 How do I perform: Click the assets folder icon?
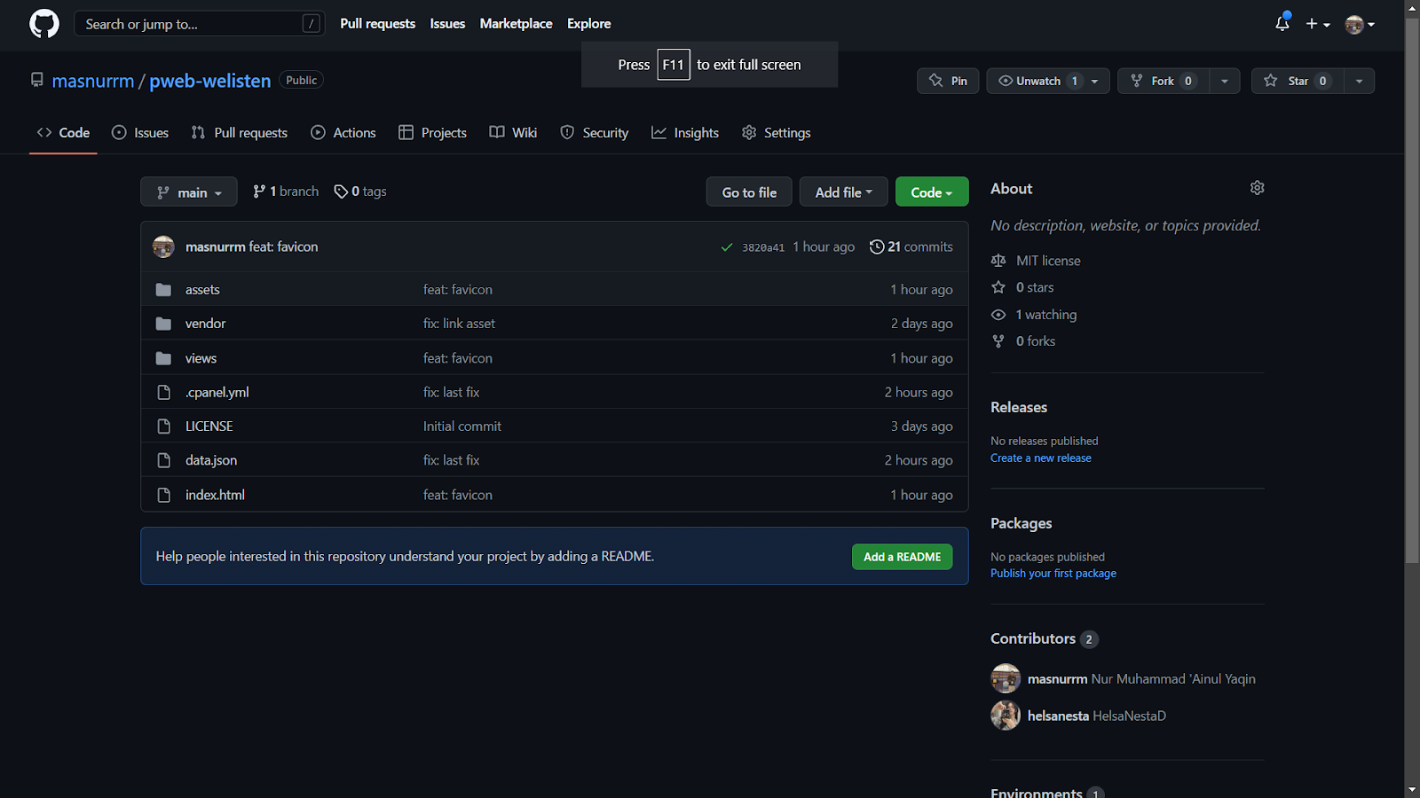click(163, 290)
